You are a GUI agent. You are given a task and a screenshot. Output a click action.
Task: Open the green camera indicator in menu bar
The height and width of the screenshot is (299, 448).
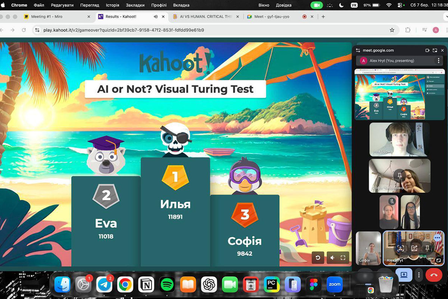[x=317, y=5]
